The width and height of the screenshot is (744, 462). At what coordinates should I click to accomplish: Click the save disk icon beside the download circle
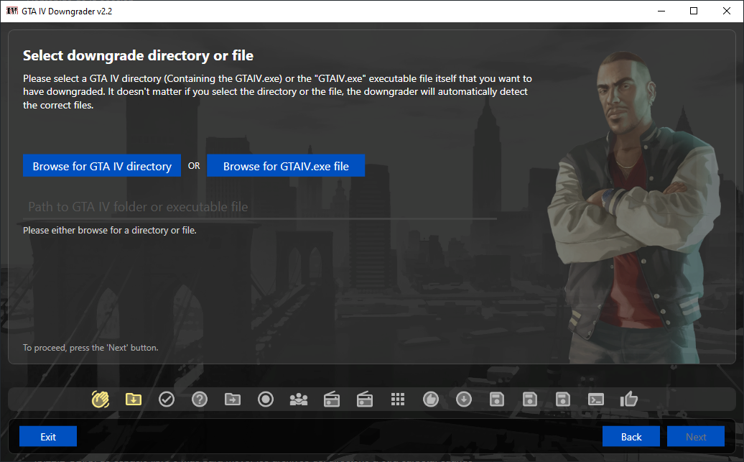coord(497,399)
